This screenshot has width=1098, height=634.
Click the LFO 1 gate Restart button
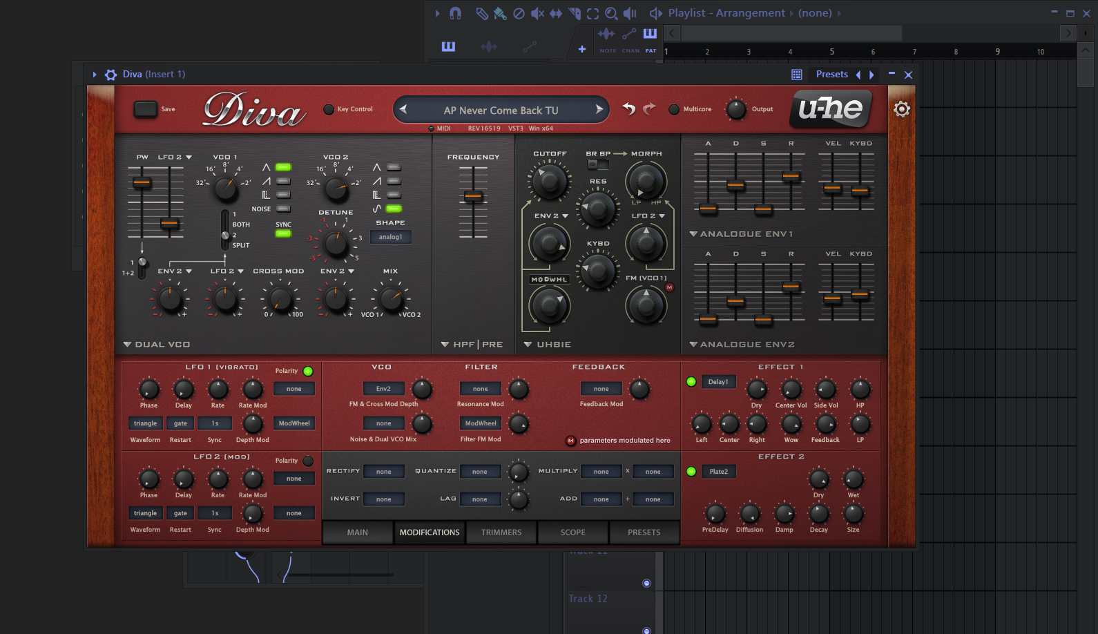coord(180,423)
